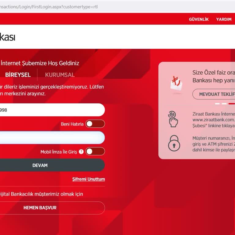
Task: Click the 'Beni Hatırla' label
Action: 72,124
